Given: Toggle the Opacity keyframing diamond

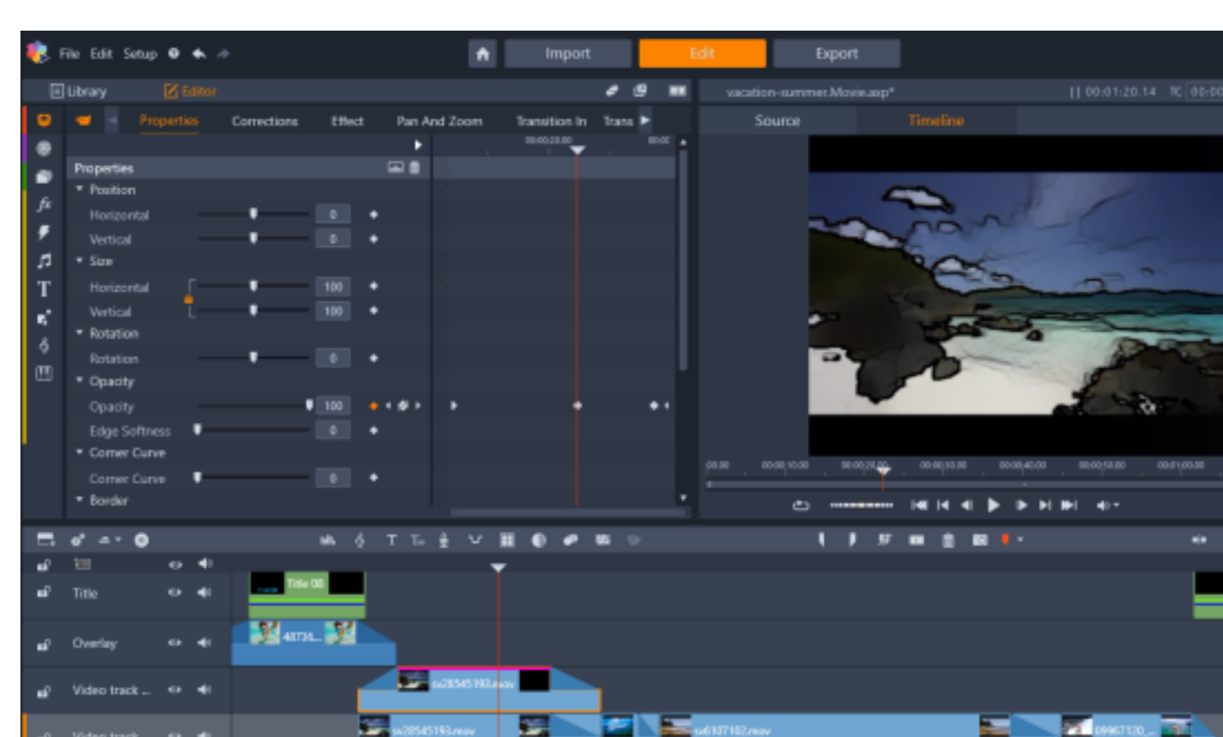Looking at the screenshot, I should [x=374, y=406].
